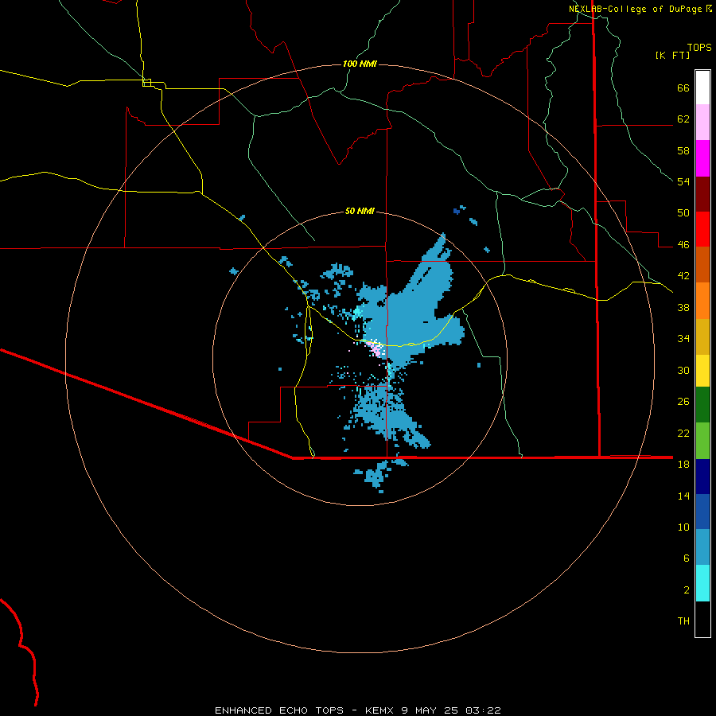The height and width of the screenshot is (716, 716).
Task: Click the 42 legend value
Action: tap(683, 276)
